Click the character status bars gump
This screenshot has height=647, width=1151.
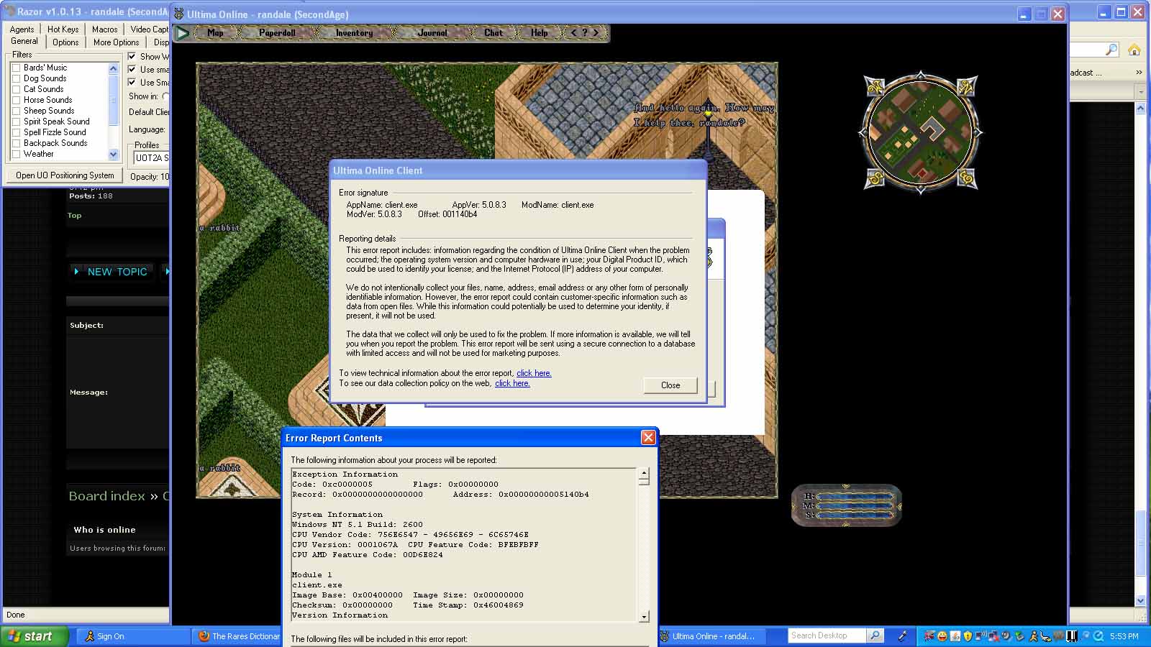847,505
